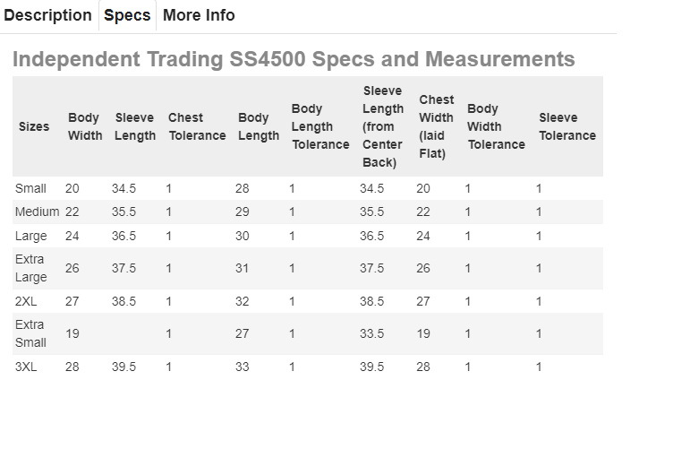Click the Independent Trading SS4500 heading

(294, 59)
